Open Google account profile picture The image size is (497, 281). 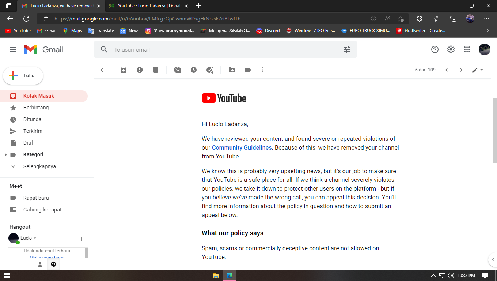click(485, 49)
